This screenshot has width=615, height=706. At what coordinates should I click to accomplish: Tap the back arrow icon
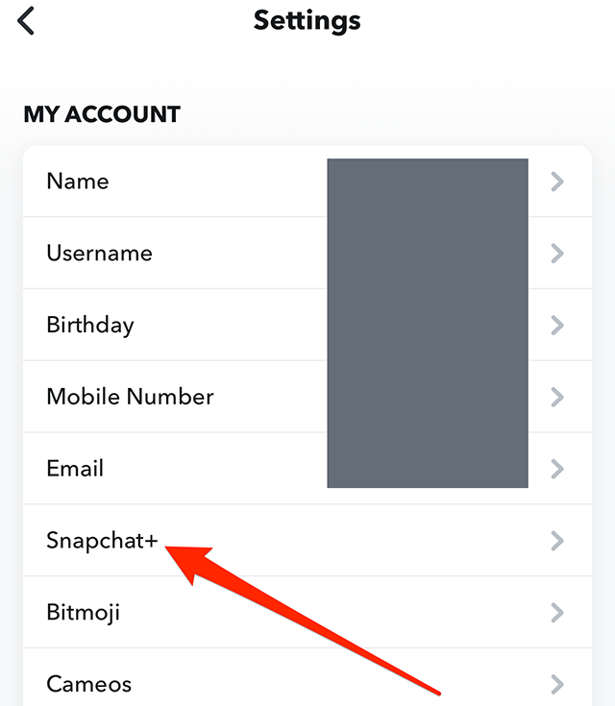pyautogui.click(x=26, y=20)
